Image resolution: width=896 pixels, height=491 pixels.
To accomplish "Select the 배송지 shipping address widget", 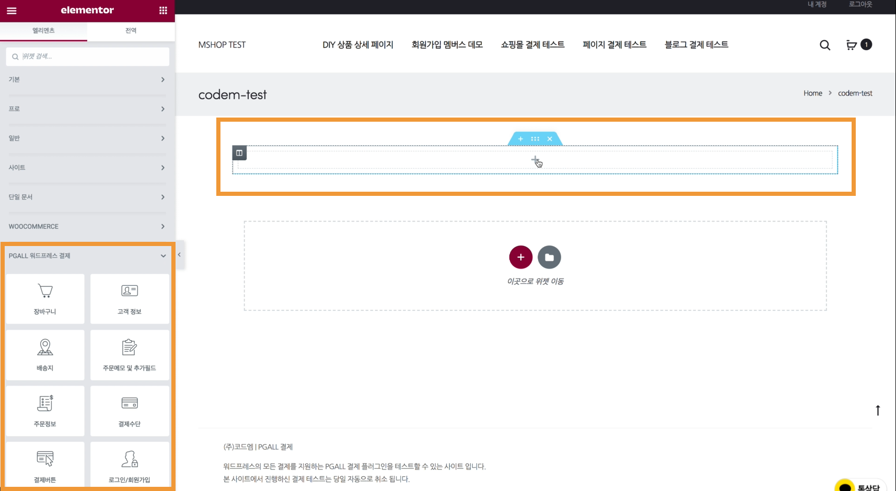I will click(45, 355).
